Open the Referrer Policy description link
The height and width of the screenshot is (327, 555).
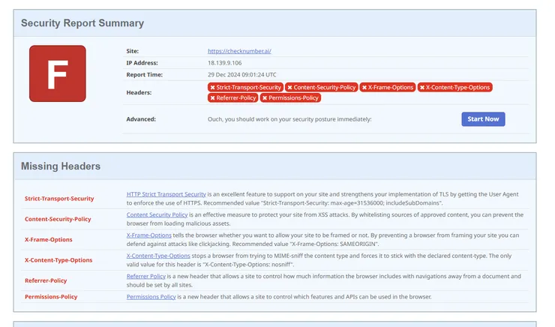[x=144, y=276]
